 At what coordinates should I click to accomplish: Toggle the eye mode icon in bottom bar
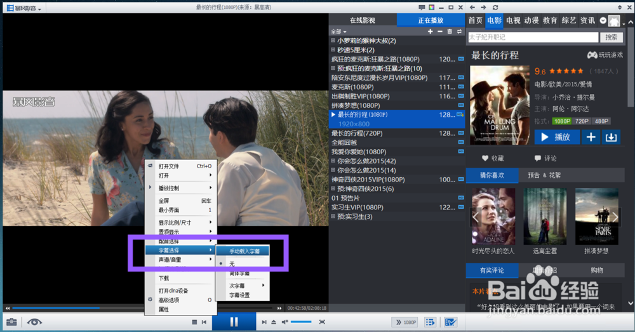pyautogui.click(x=34, y=322)
